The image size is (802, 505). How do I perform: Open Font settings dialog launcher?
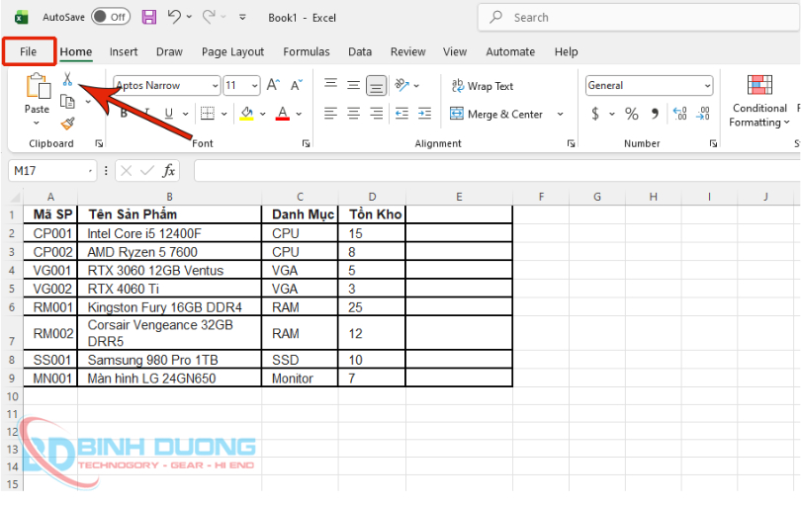[x=306, y=144]
